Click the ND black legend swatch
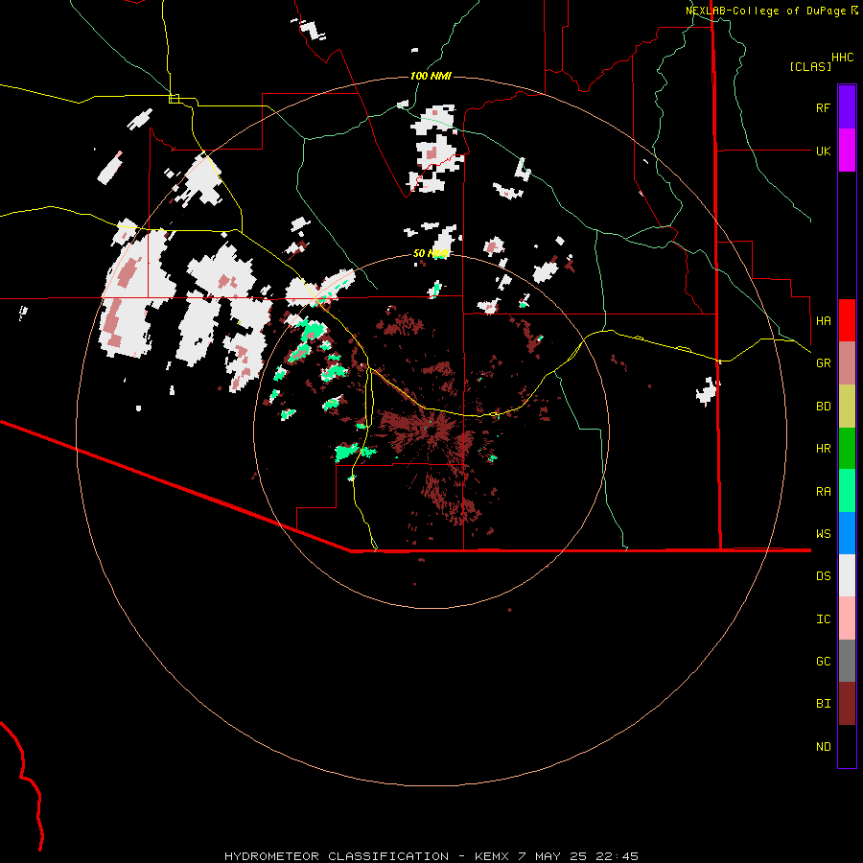The width and height of the screenshot is (863, 863). pyautogui.click(x=847, y=746)
